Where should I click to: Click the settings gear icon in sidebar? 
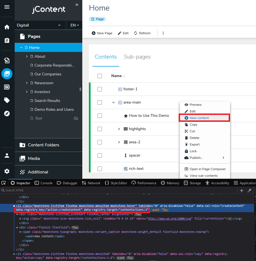click(x=7, y=171)
